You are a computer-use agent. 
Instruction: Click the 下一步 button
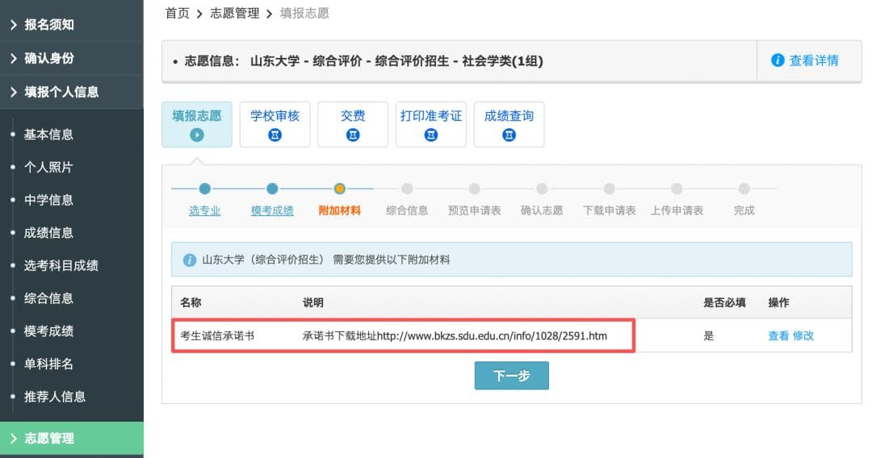tap(512, 376)
